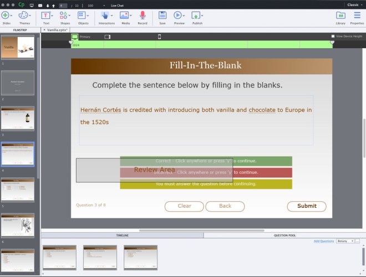Screen dimensions: 366x277
Task: Open the Themes palette icon
Action: click(x=23, y=16)
